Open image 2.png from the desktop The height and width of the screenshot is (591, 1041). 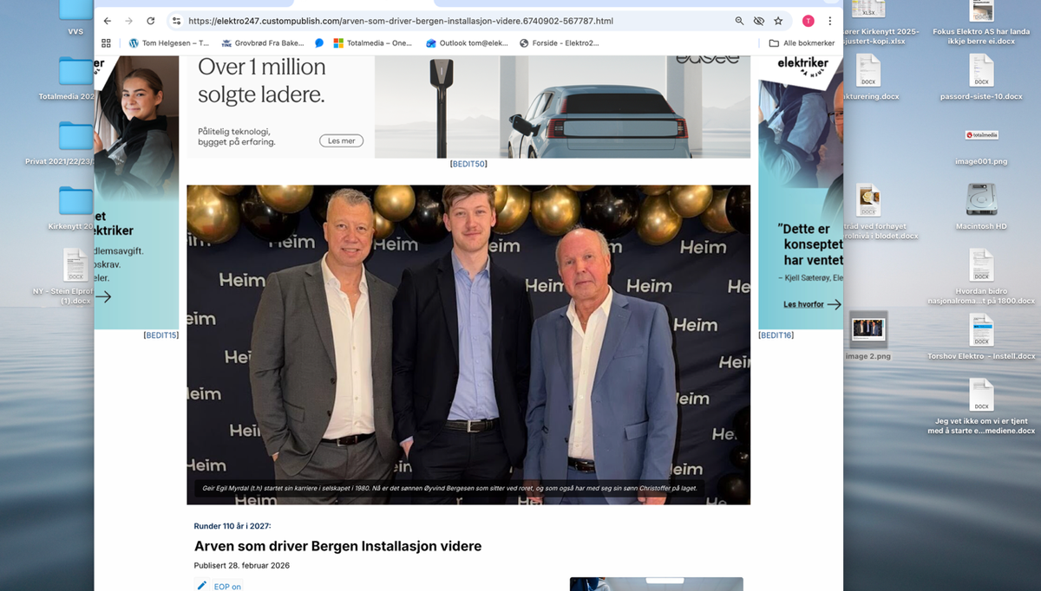pos(867,330)
